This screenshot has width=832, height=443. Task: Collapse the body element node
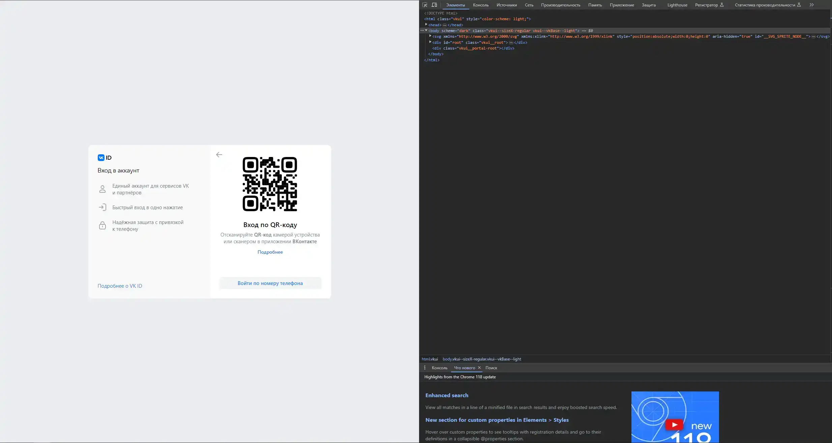(426, 31)
